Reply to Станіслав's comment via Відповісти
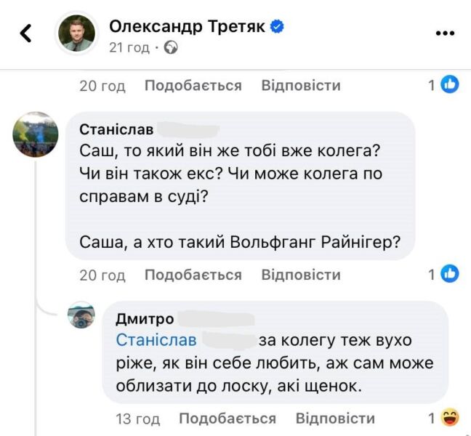Screen dimensions: 471x436 click(x=300, y=275)
